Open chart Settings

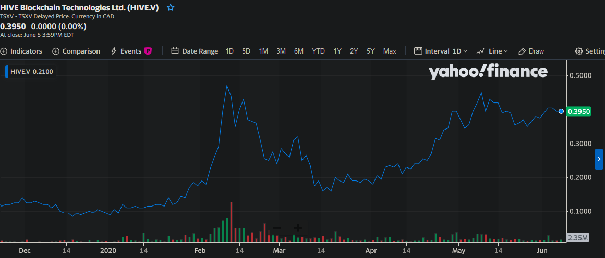pos(589,51)
